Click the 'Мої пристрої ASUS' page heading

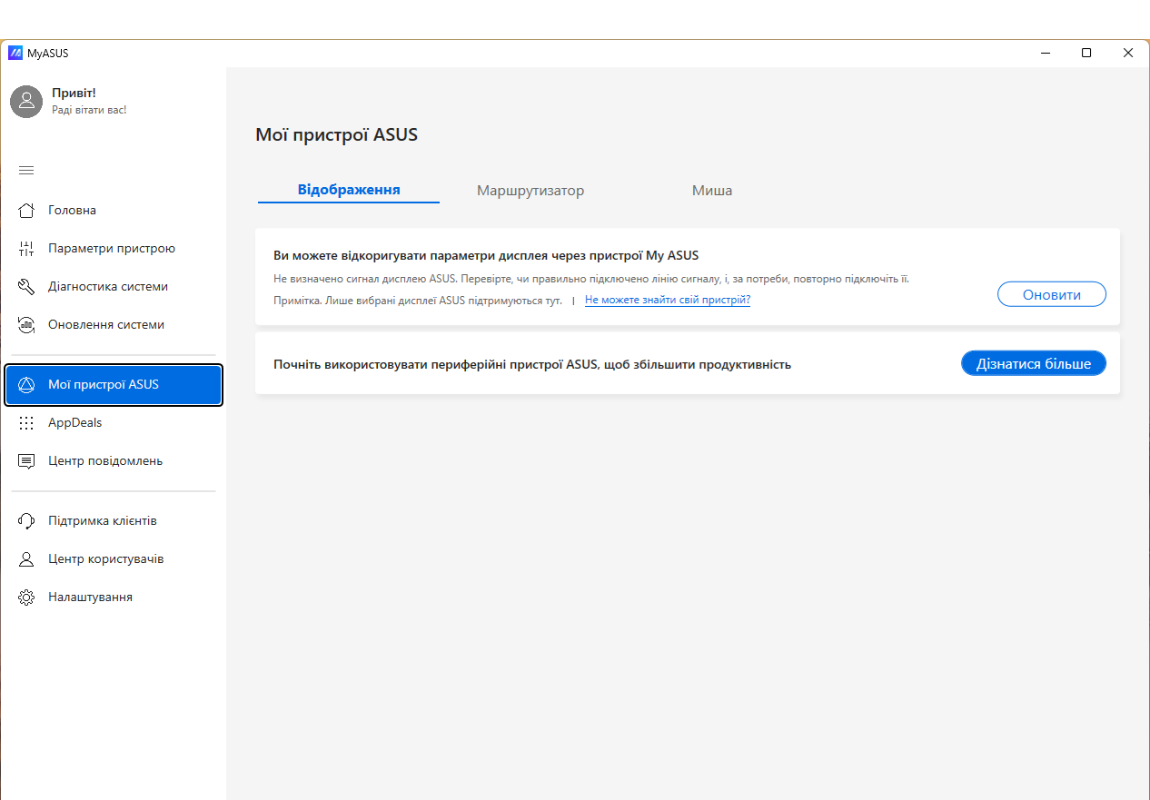coord(336,135)
